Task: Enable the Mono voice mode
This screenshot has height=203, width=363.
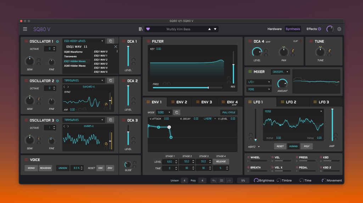Action: (31, 168)
